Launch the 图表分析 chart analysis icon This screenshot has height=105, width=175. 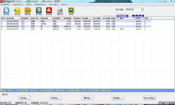pos(60,11)
